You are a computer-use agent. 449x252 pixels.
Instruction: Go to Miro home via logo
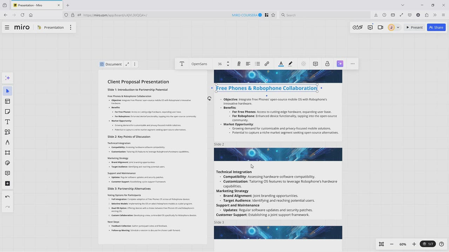pyautogui.click(x=22, y=27)
